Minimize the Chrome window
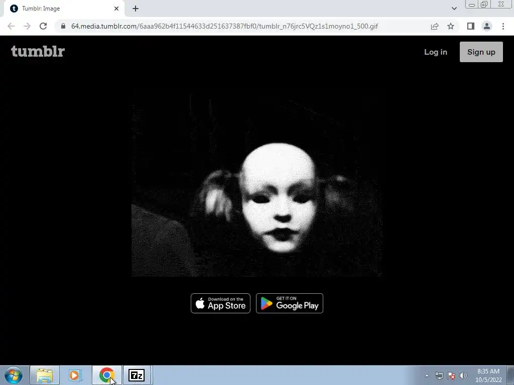Image resolution: width=514 pixels, height=385 pixels. click(472, 5)
